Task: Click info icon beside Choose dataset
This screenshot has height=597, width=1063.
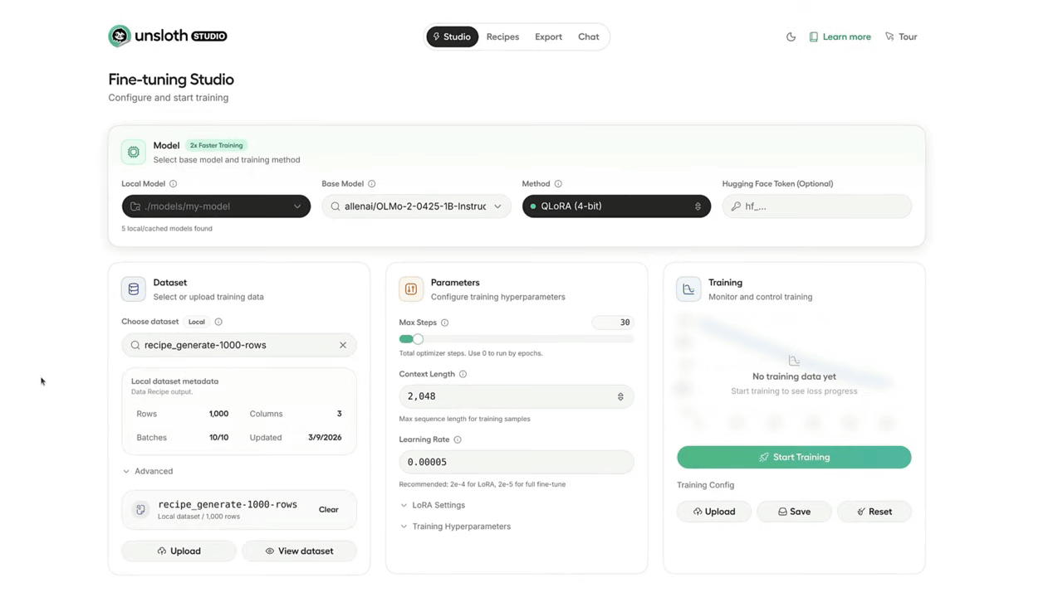Action: click(218, 322)
